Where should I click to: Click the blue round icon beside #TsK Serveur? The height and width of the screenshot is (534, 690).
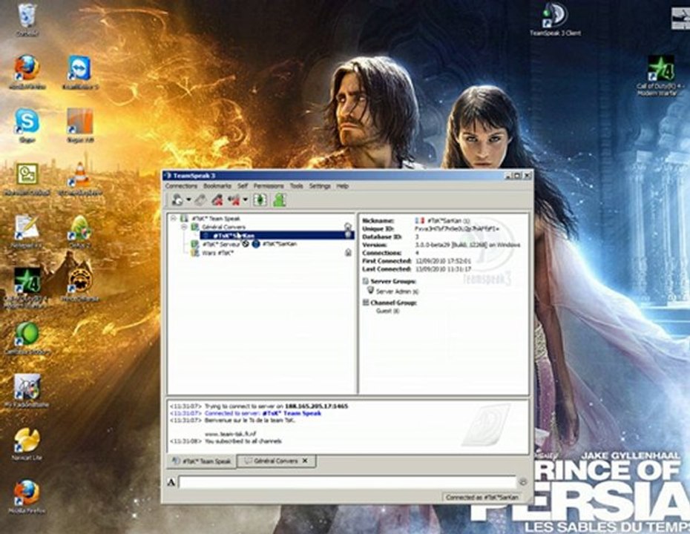point(256,244)
